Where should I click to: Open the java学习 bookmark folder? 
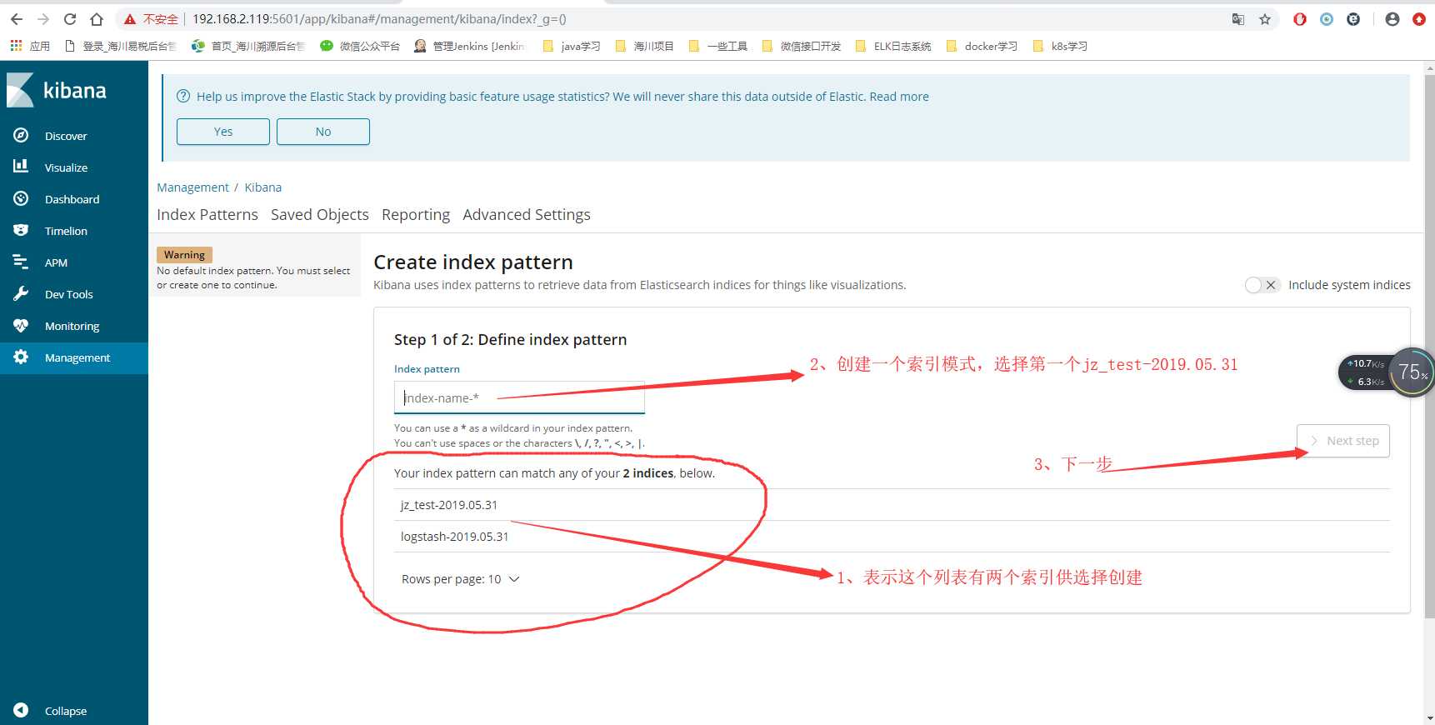click(572, 46)
